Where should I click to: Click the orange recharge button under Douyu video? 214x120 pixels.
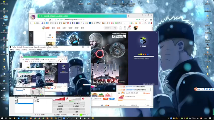coord(106,99)
